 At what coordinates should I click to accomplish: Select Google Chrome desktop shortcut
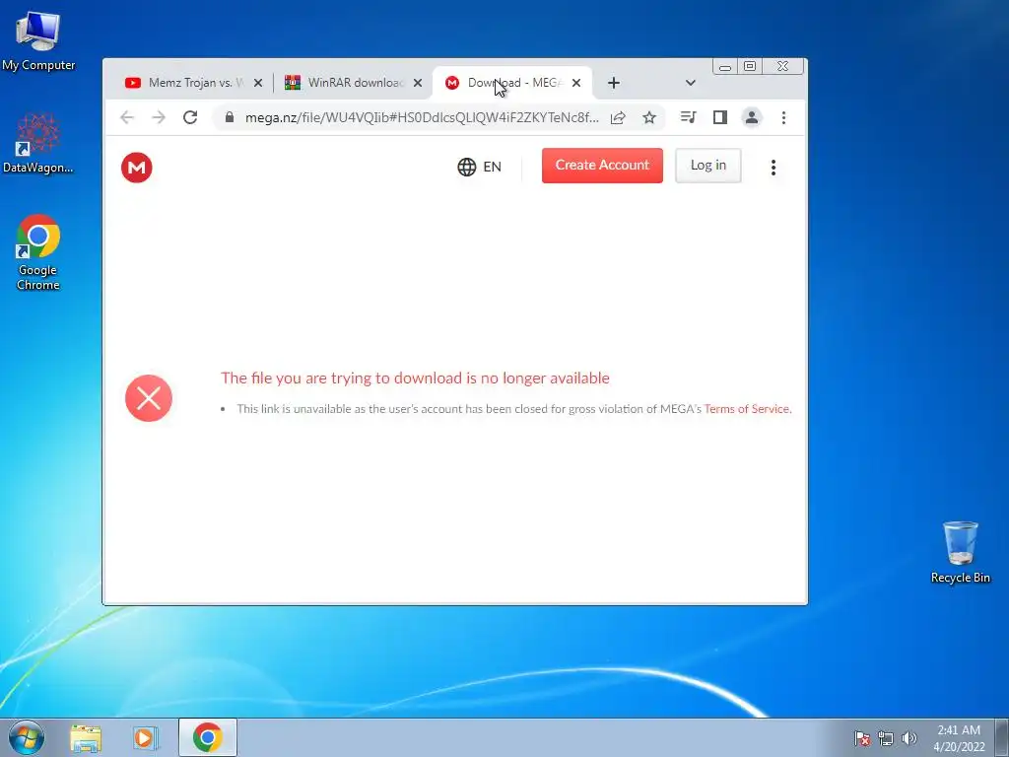tap(38, 252)
